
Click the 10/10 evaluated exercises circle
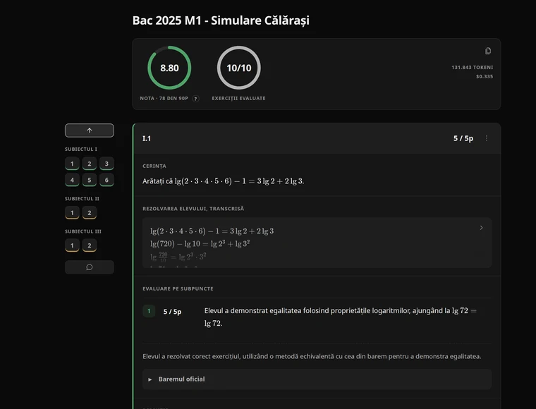[239, 68]
